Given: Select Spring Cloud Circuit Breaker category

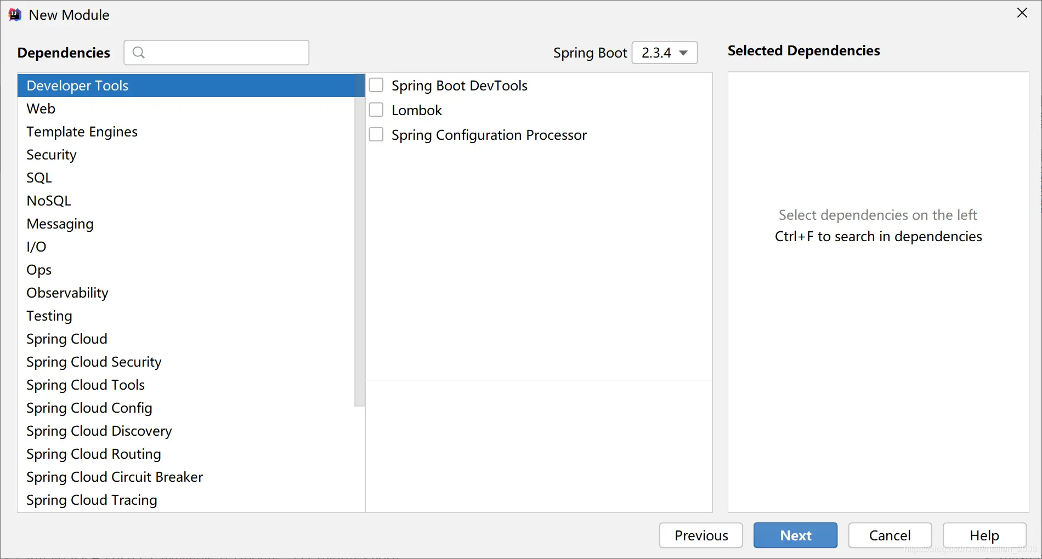Looking at the screenshot, I should click(x=186, y=477).
